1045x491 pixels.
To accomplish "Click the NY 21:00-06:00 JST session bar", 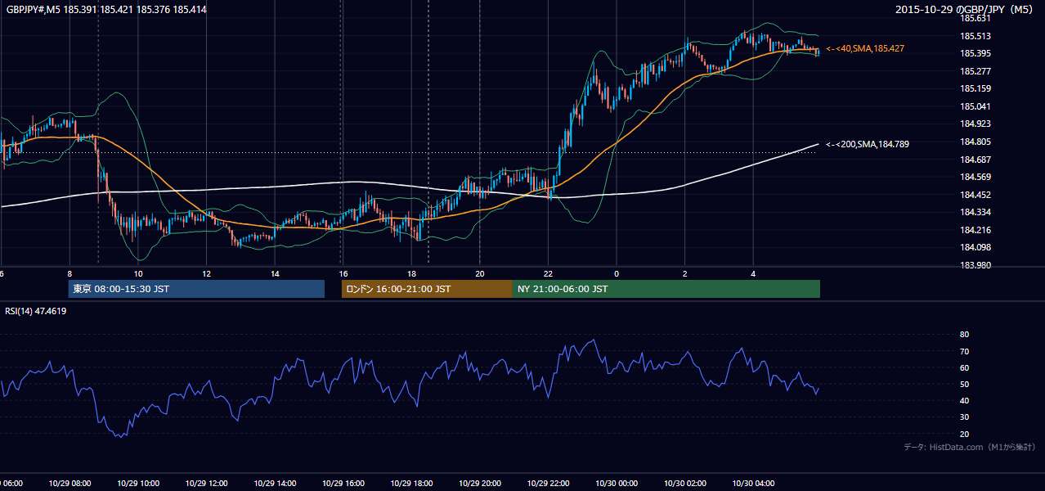I will 666,289.
